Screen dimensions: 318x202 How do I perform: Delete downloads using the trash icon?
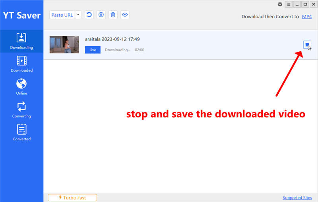113,15
